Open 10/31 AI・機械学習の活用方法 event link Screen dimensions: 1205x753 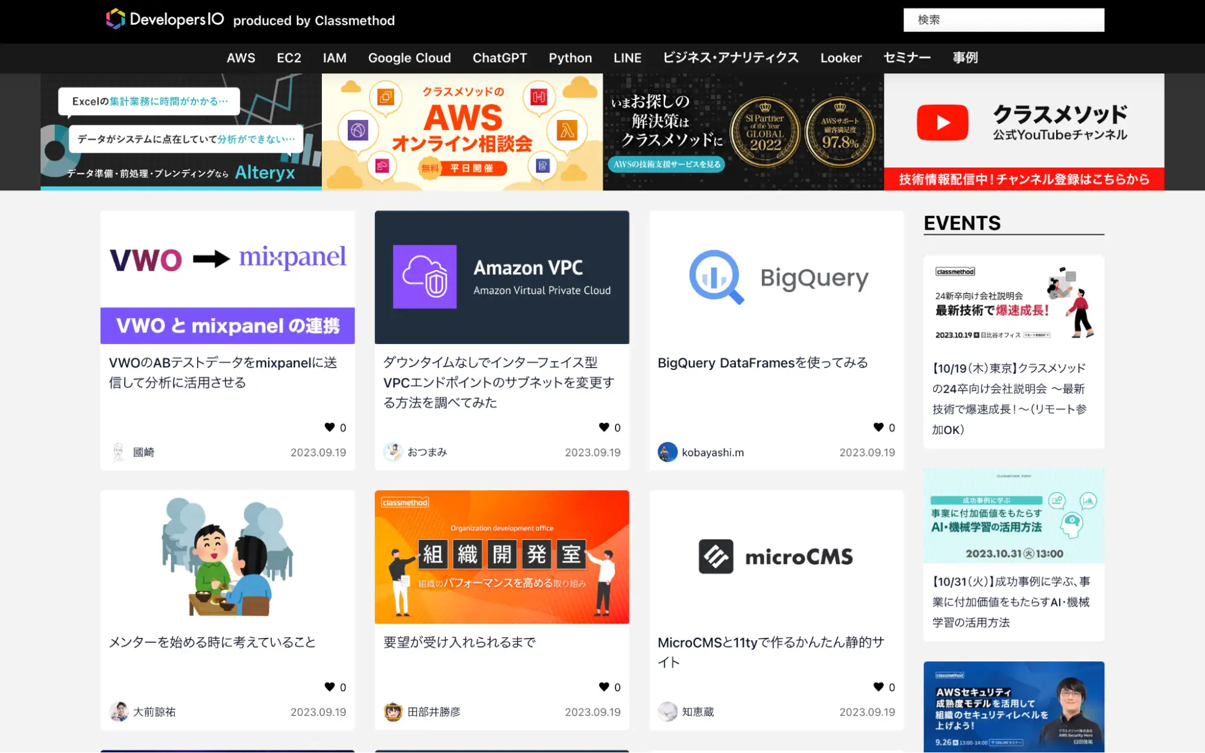1011,602
